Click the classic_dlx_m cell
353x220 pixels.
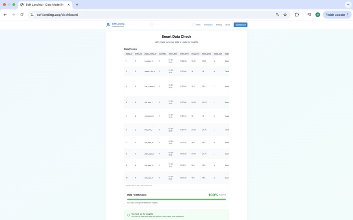150,71
